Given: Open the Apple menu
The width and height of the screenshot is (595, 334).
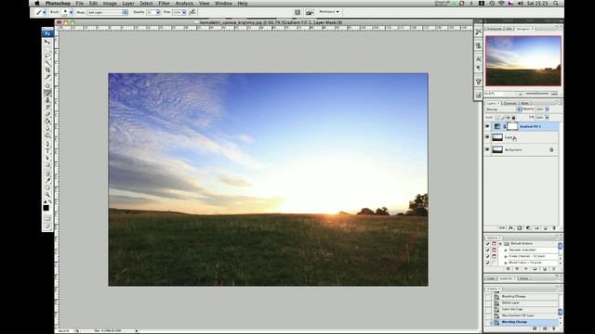Looking at the screenshot, I should pos(37,4).
